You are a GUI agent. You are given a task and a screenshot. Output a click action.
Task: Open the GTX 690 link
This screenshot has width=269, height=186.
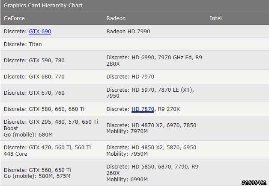(x=40, y=32)
